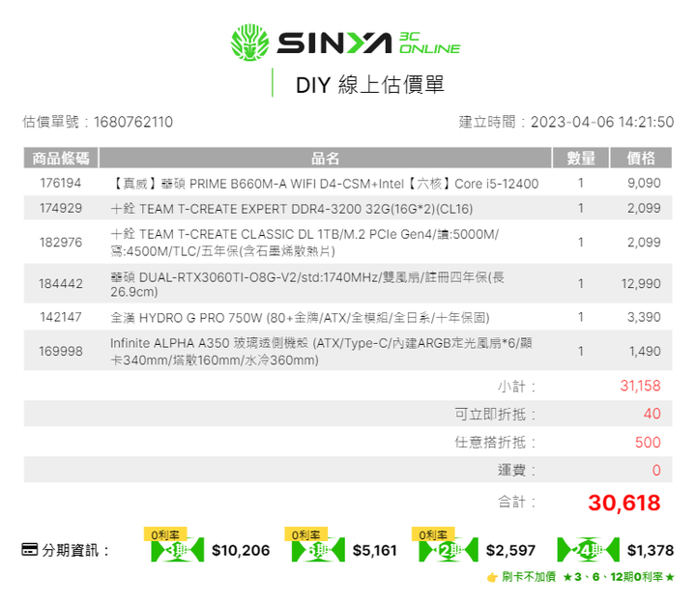Image resolution: width=696 pixels, height=605 pixels.
Task: Click the DUAL-RTX3060TI-O8G-V2 product name
Action: [307, 284]
